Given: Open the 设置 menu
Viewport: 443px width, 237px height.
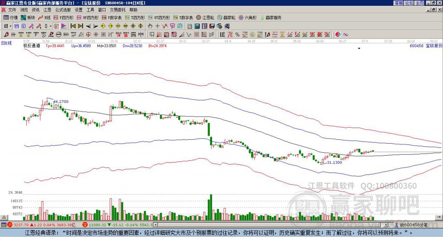Looking at the screenshot, I should pyautogui.click(x=79, y=10).
